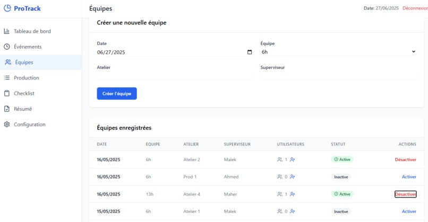Click the ACTIONS column header
The height and width of the screenshot is (222, 428).
407,144
